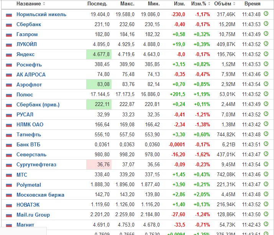Open the НЛМК ОАО stock link
Screen dimensions: 274x235
[30, 124]
